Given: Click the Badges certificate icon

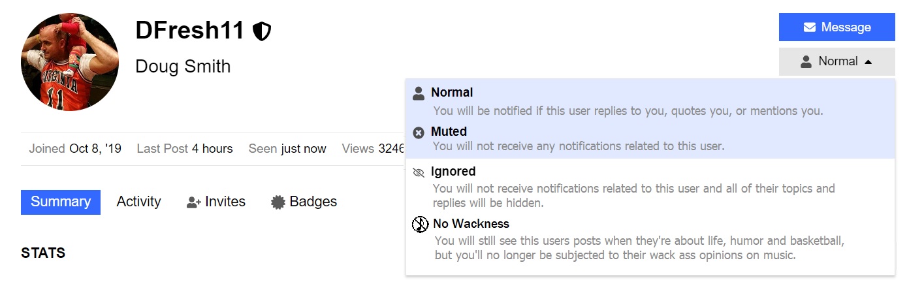Looking at the screenshot, I should (278, 202).
